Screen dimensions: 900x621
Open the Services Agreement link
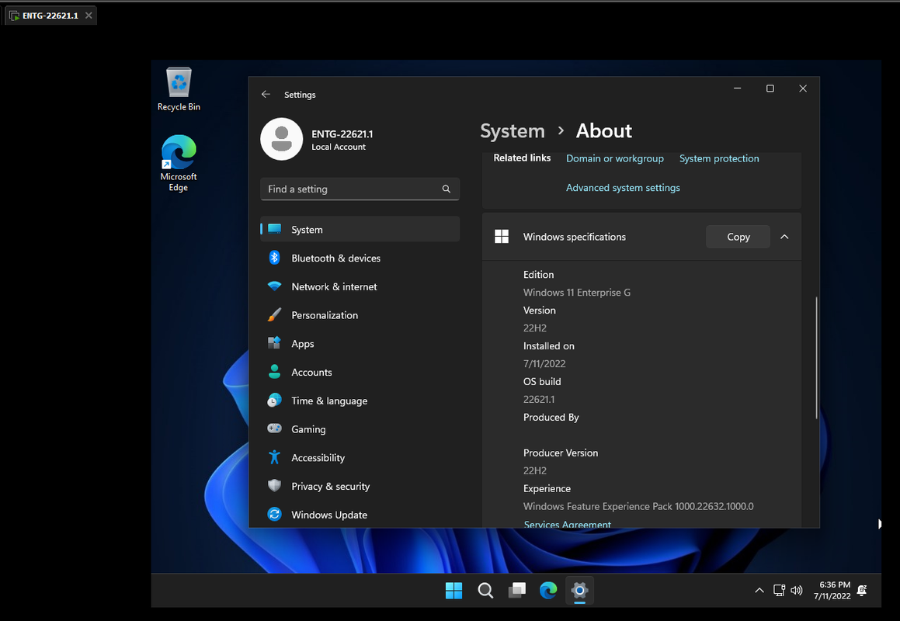pyautogui.click(x=567, y=524)
